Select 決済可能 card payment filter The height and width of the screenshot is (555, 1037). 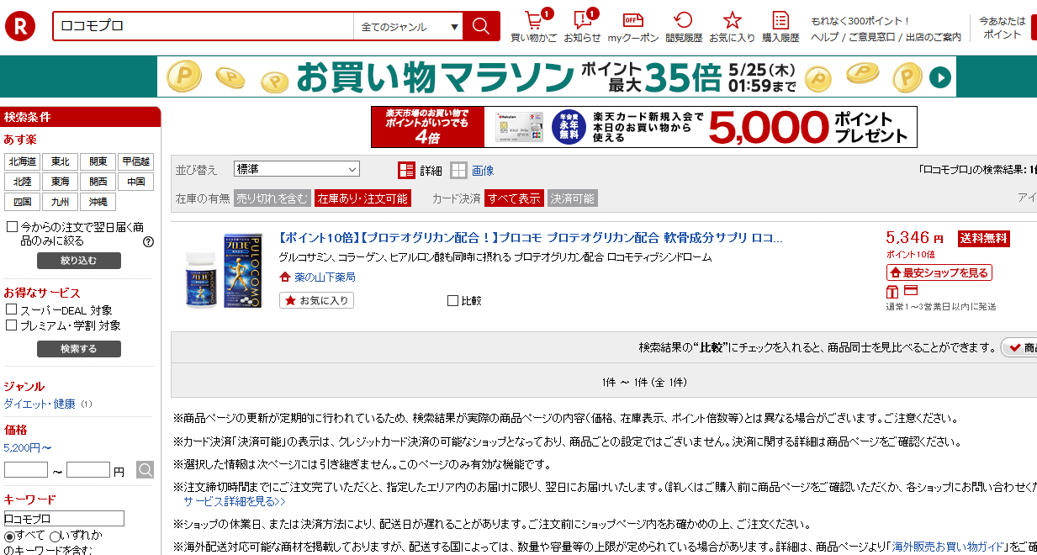572,198
